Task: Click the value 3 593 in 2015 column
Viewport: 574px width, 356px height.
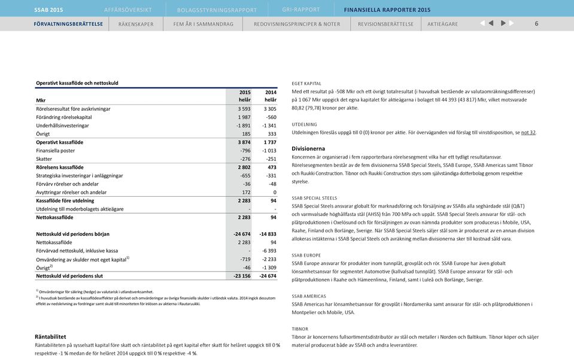Action: [x=244, y=109]
